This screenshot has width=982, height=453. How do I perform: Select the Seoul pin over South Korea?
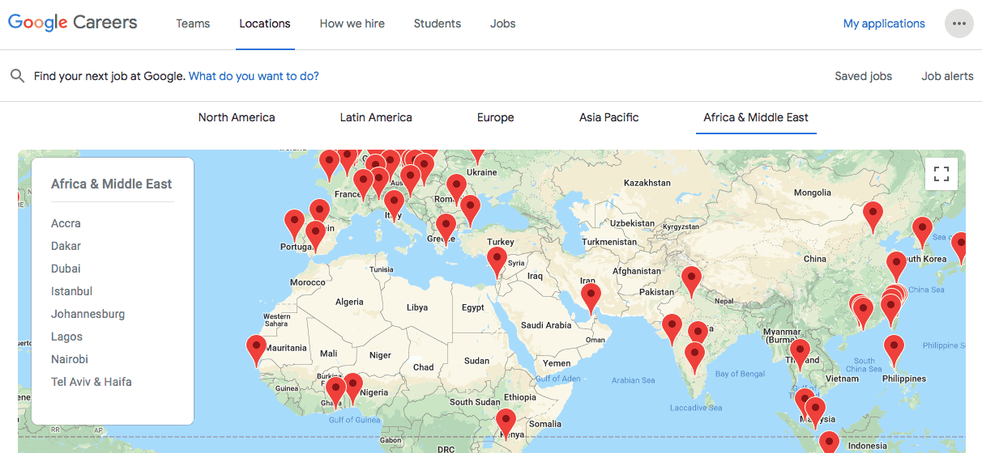(x=922, y=232)
